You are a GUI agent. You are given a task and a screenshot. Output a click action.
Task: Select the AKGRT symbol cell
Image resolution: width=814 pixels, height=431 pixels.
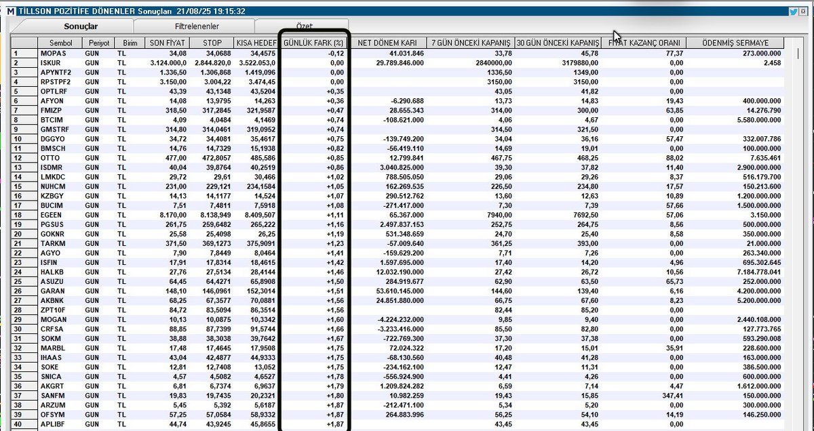pyautogui.click(x=52, y=386)
